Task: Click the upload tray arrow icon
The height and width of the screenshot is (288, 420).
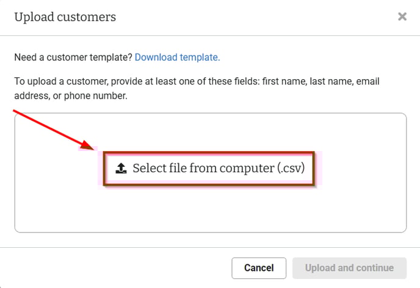Action: click(121, 168)
